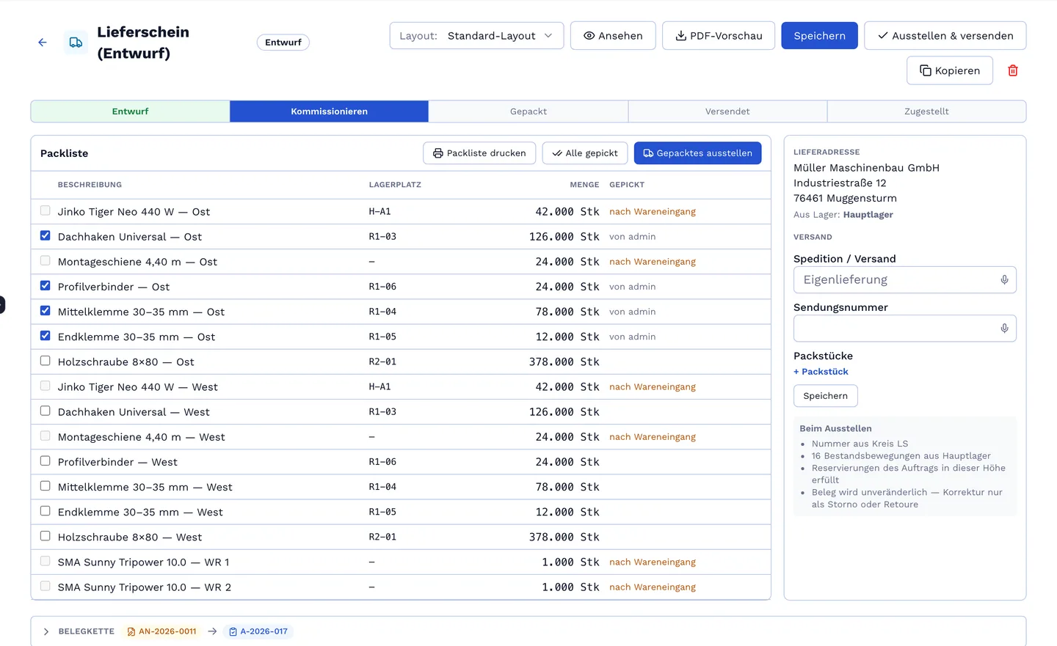Screen dimensions: 1057x646
Task: Click the microphone icon in Spedition field
Action: click(1004, 280)
